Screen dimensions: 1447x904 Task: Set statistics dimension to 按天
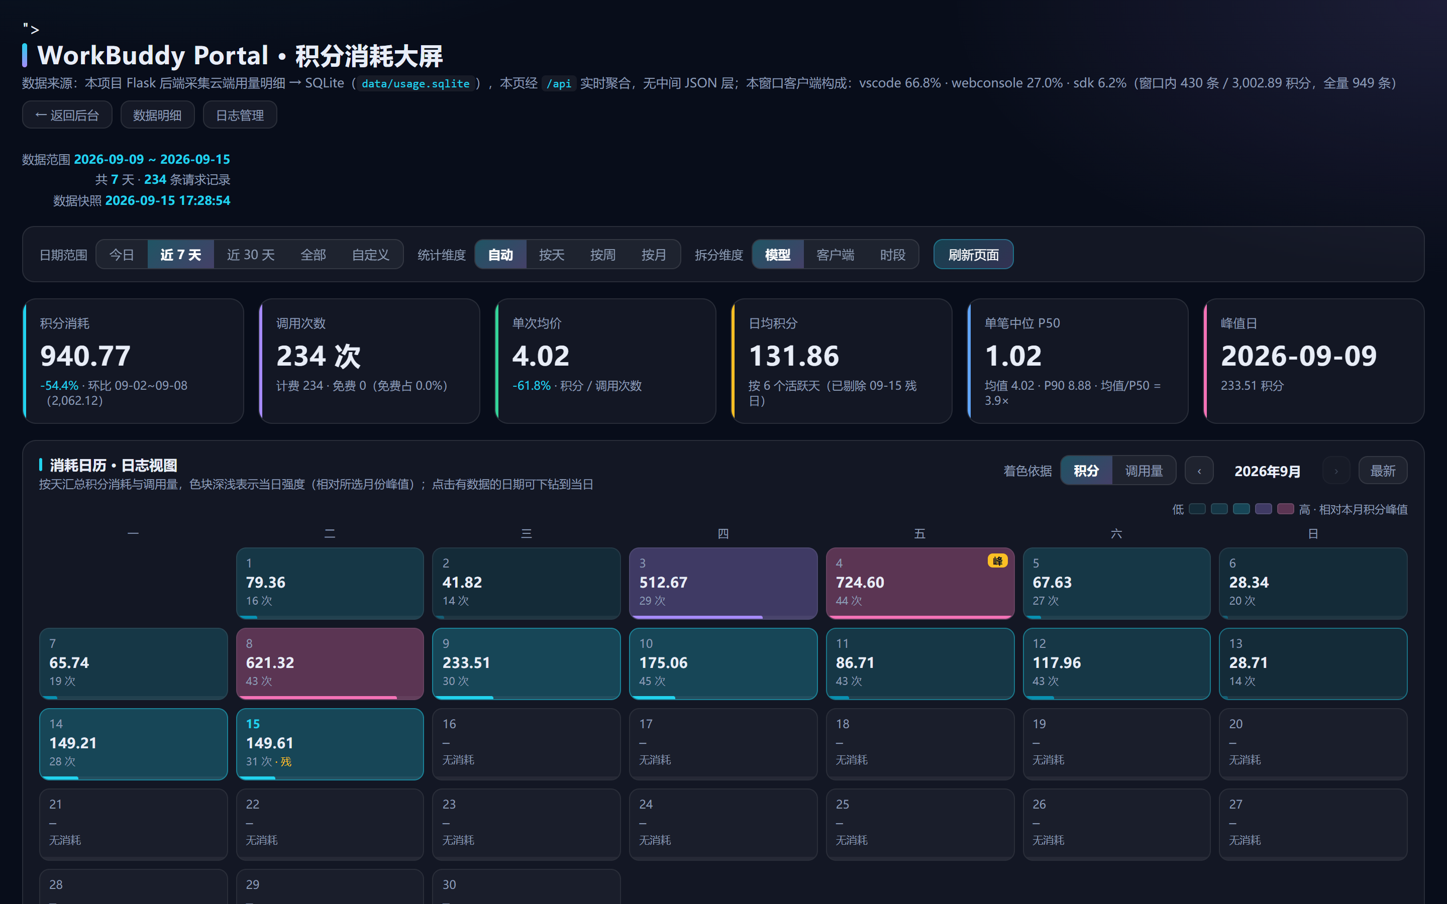tap(551, 255)
